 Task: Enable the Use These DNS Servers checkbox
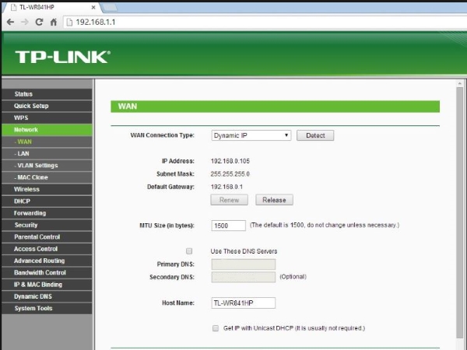[x=189, y=251]
